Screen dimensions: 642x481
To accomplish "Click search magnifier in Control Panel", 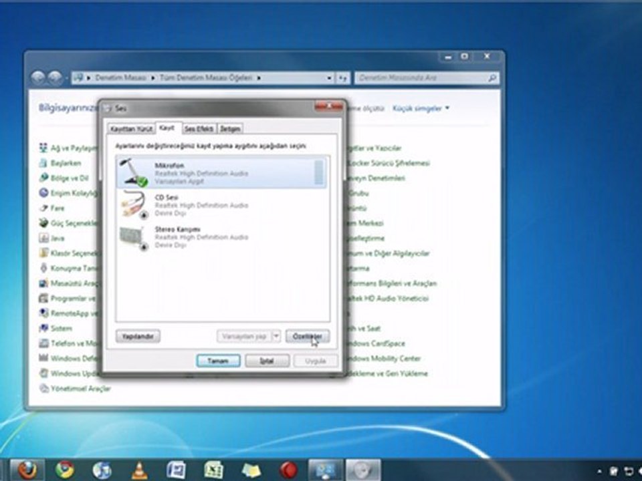I will pyautogui.click(x=493, y=77).
